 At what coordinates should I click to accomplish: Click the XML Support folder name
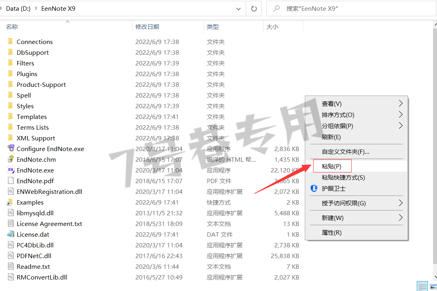[36, 138]
